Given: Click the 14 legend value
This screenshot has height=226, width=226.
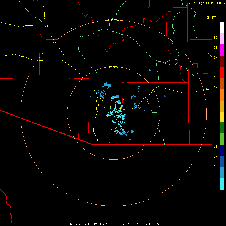Looking at the screenshot, I should pyautogui.click(x=216, y=156).
